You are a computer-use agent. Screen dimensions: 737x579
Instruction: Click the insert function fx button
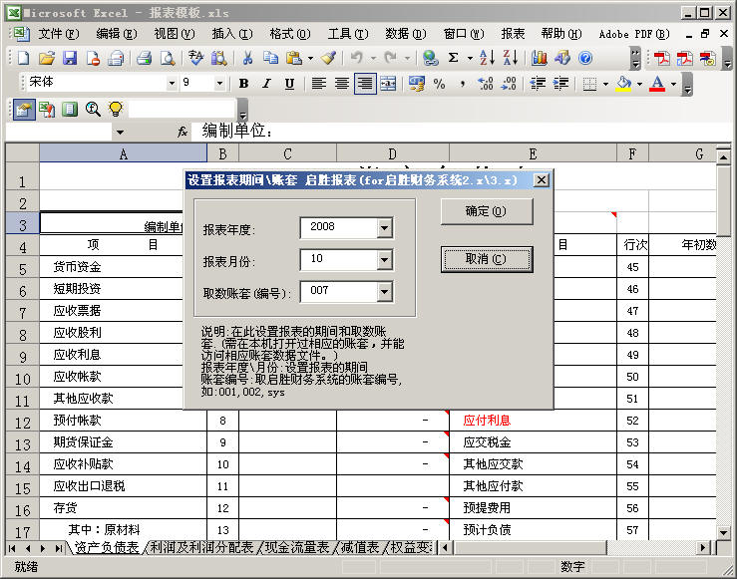coord(183,132)
